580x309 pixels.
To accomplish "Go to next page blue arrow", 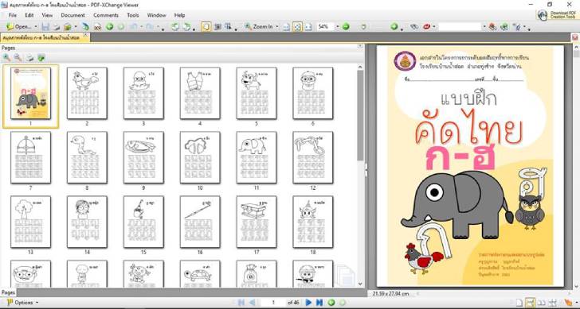I will click(308, 303).
